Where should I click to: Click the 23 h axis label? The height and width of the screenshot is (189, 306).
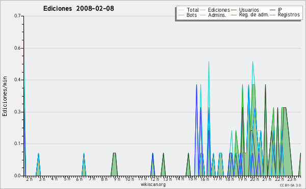click(292, 179)
